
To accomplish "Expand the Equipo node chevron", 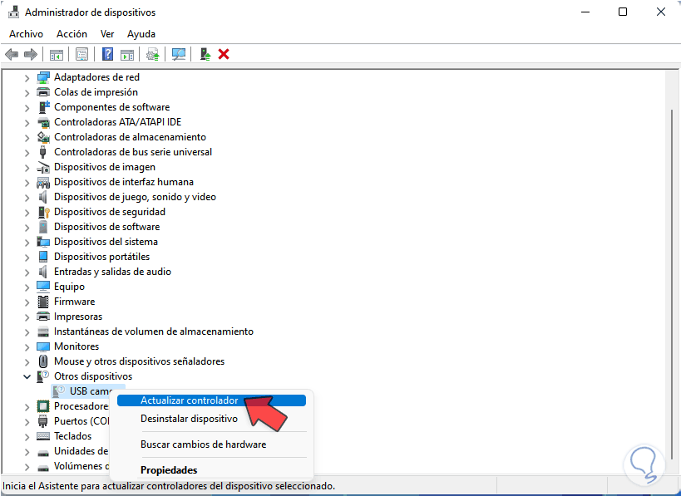I will coord(27,287).
